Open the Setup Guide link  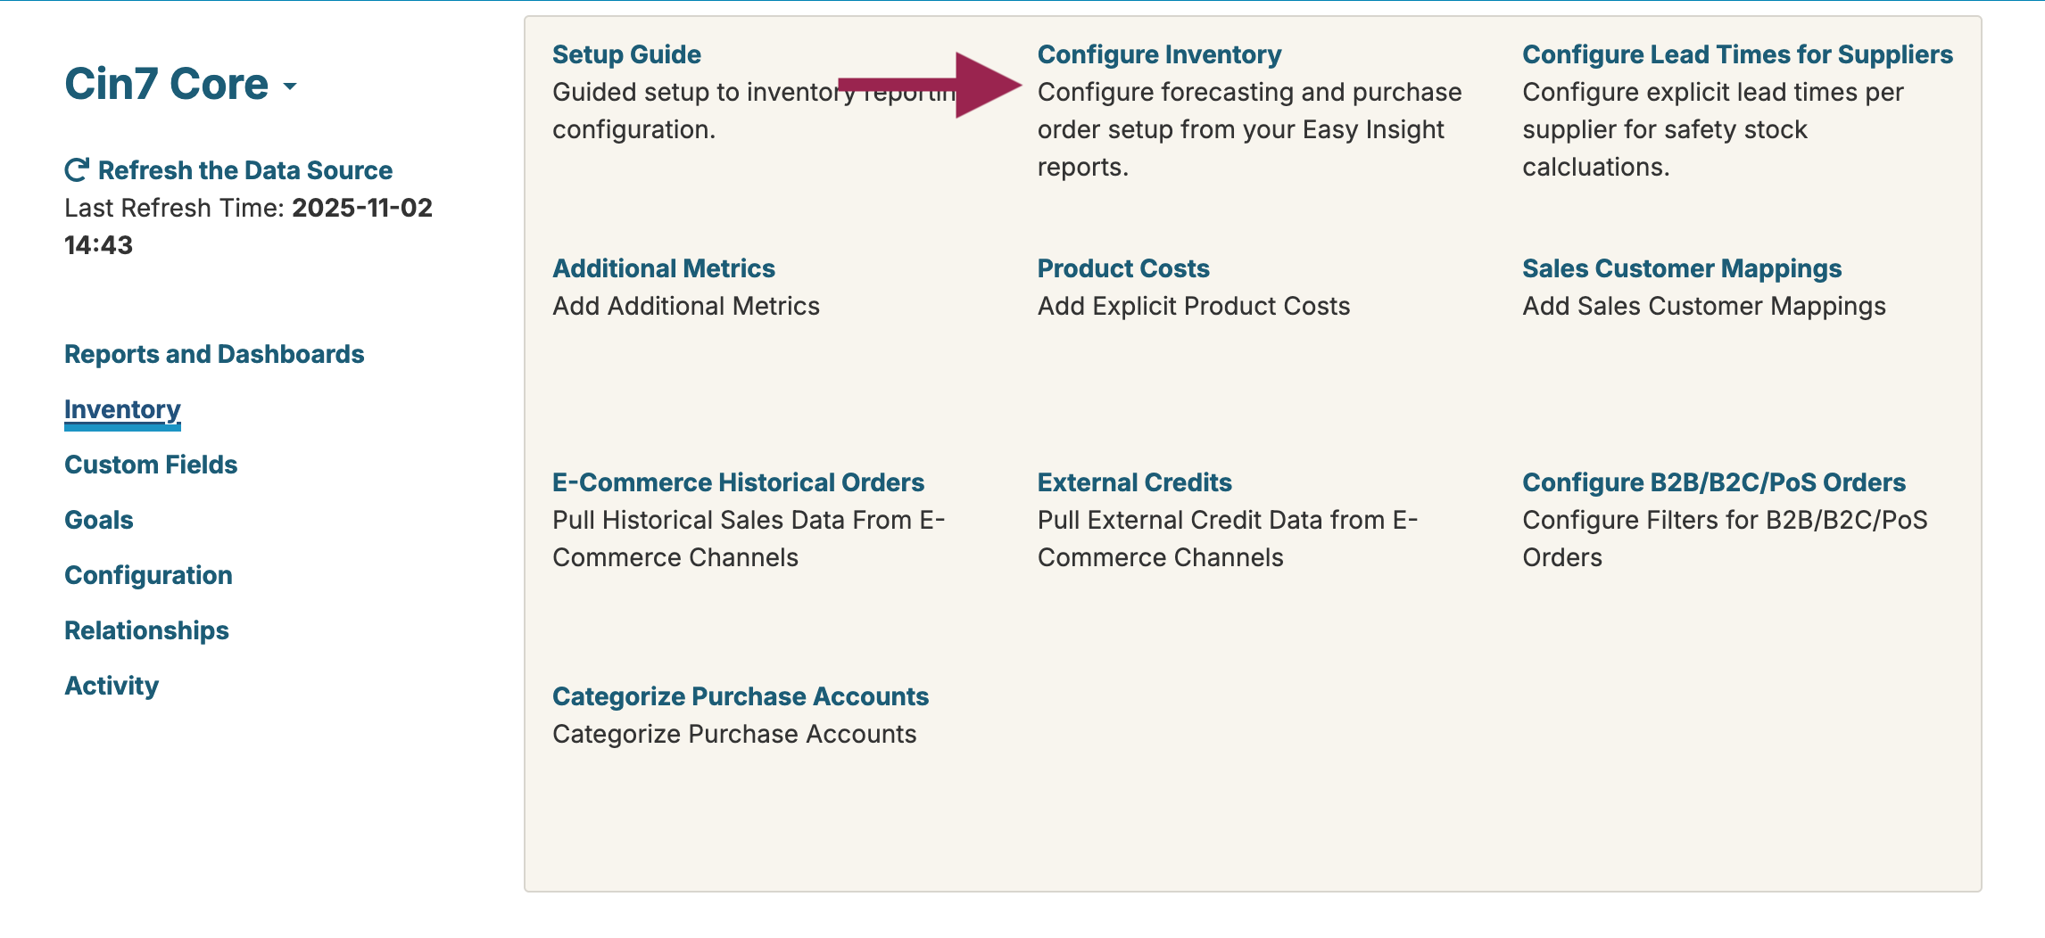pyautogui.click(x=626, y=54)
